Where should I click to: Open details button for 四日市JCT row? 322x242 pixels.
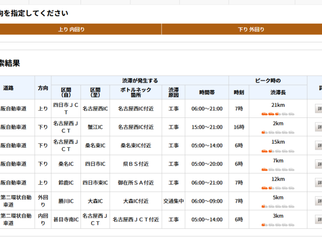click(318, 108)
